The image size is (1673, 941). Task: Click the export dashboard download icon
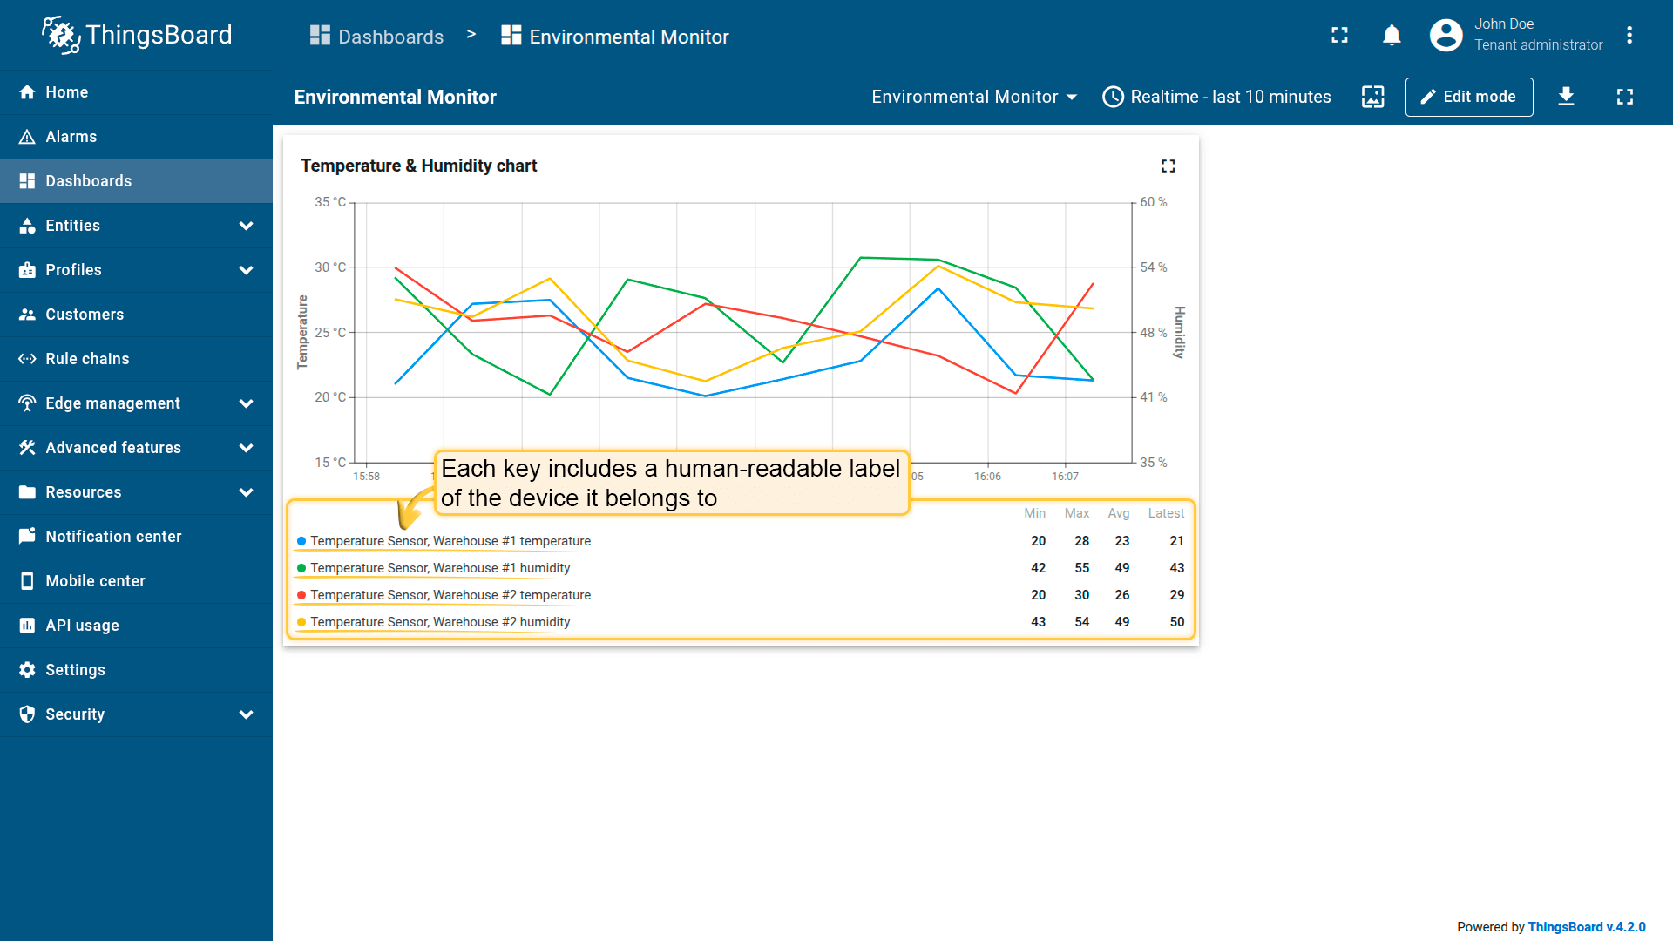(1566, 97)
